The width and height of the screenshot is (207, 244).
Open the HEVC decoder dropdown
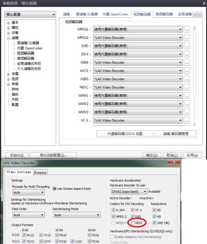click(138, 87)
